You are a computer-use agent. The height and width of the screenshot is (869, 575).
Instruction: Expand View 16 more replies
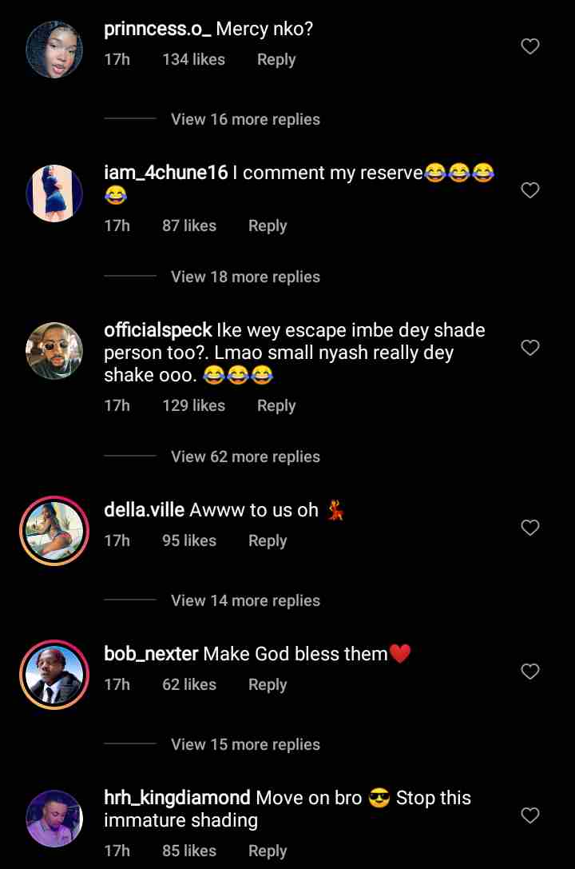coord(245,119)
